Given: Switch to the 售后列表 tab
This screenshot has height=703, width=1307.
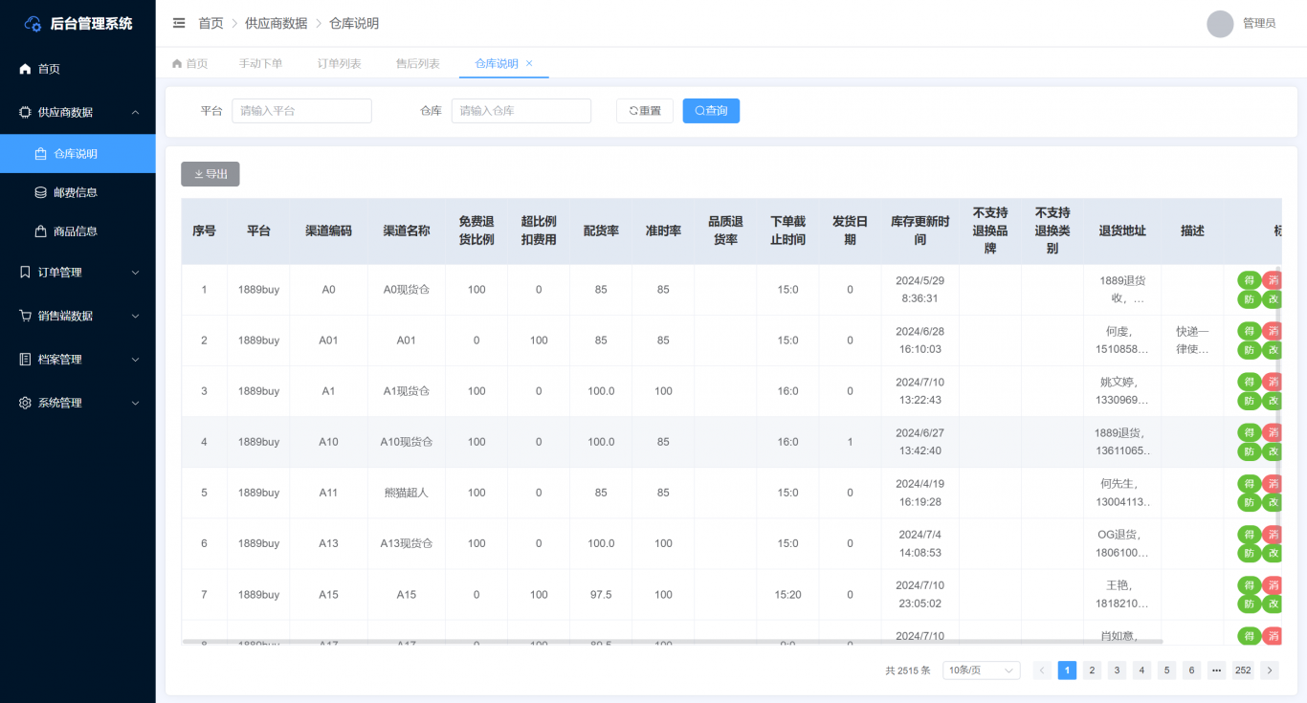Looking at the screenshot, I should [418, 63].
